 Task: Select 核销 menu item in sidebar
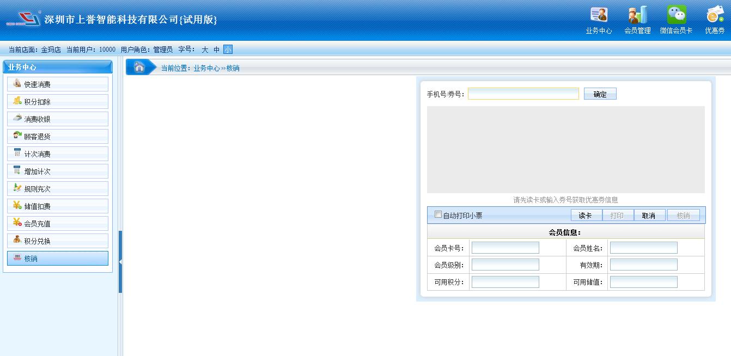pyautogui.click(x=58, y=259)
